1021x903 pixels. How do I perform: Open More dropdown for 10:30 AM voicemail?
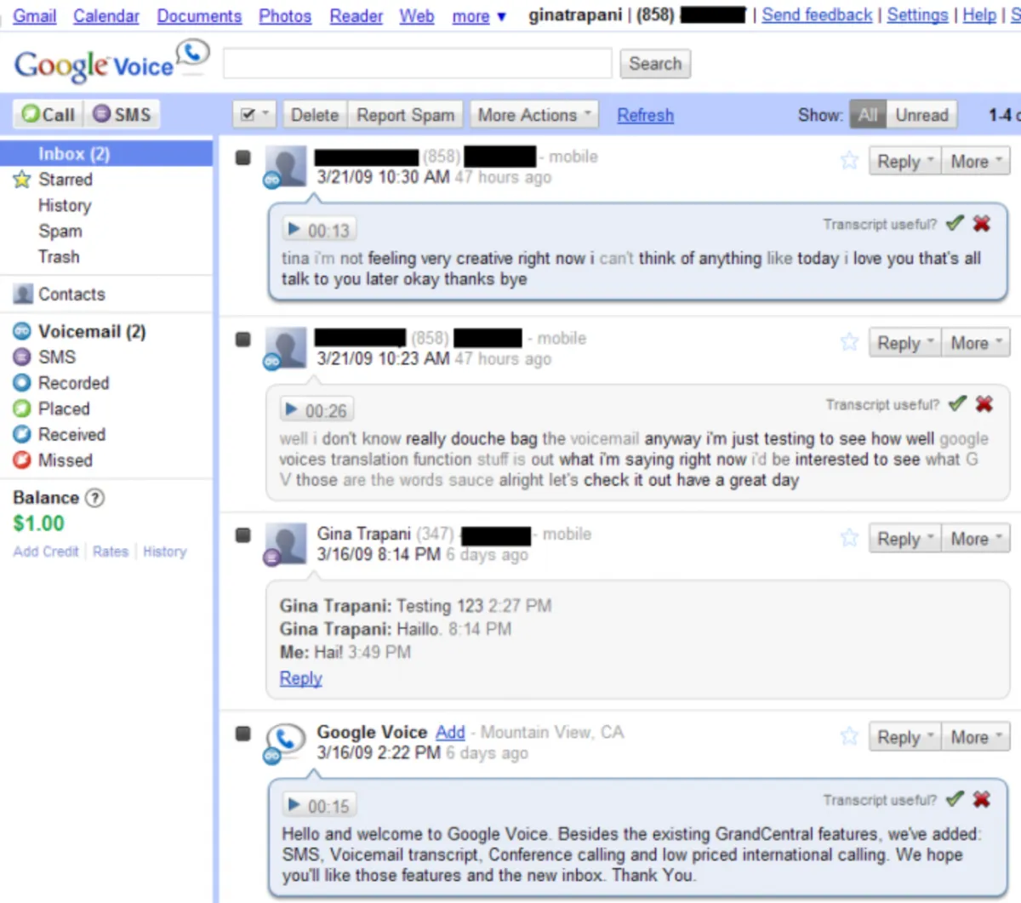click(975, 161)
